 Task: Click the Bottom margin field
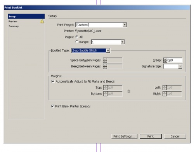click(x=115, y=94)
